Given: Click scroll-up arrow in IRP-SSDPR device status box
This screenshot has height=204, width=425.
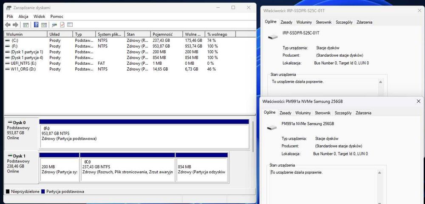Looking at the screenshot, I should click(380, 82).
